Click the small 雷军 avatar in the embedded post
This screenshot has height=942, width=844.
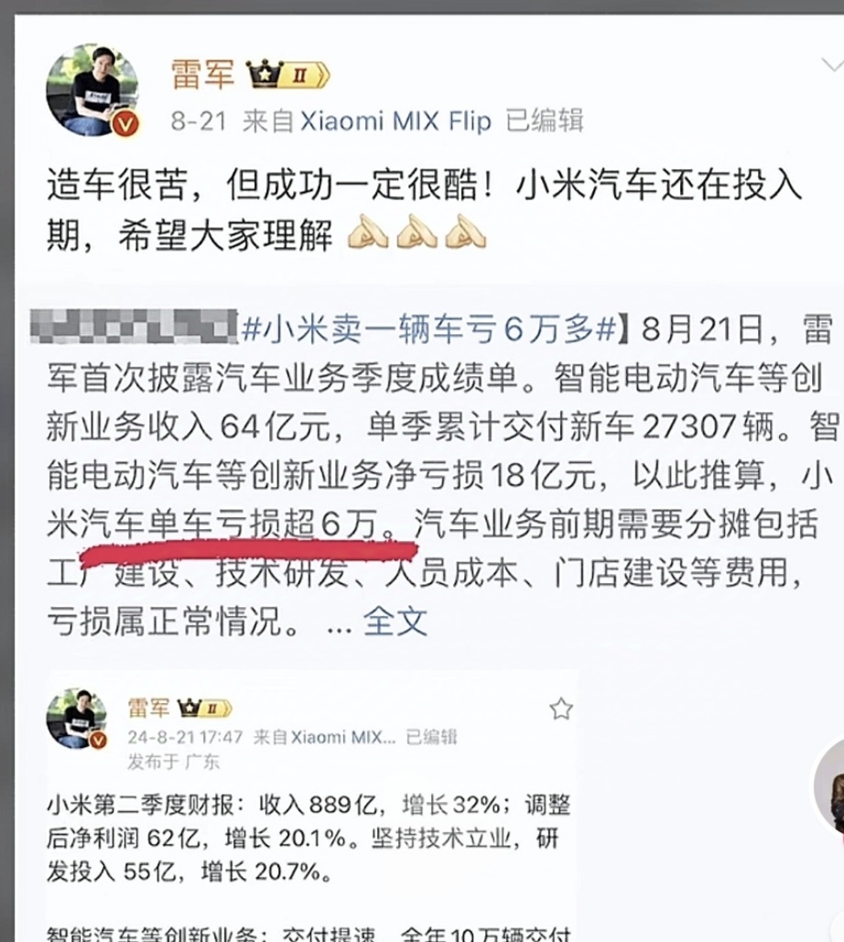coord(77,720)
